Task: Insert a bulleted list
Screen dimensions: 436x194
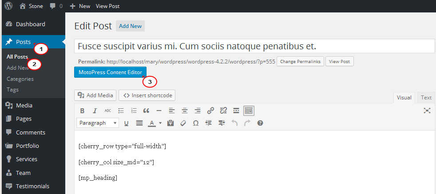Action: [121, 111]
